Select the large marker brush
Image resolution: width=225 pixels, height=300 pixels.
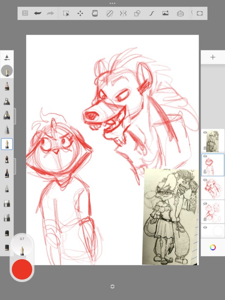7,115
